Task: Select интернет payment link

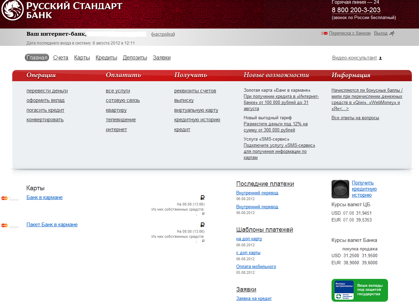Action: (116, 129)
